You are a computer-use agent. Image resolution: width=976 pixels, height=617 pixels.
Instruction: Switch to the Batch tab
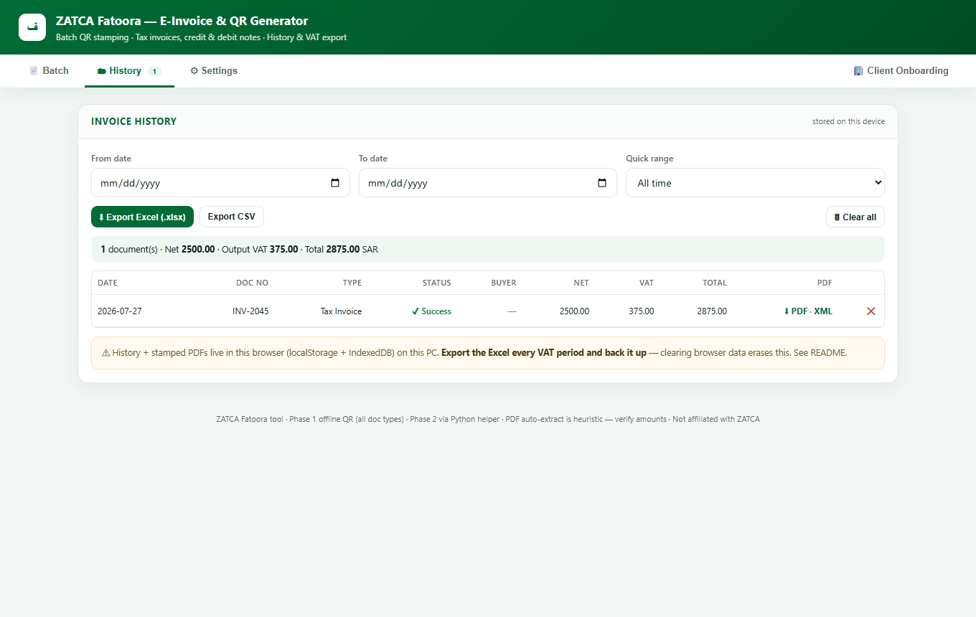[x=49, y=71]
